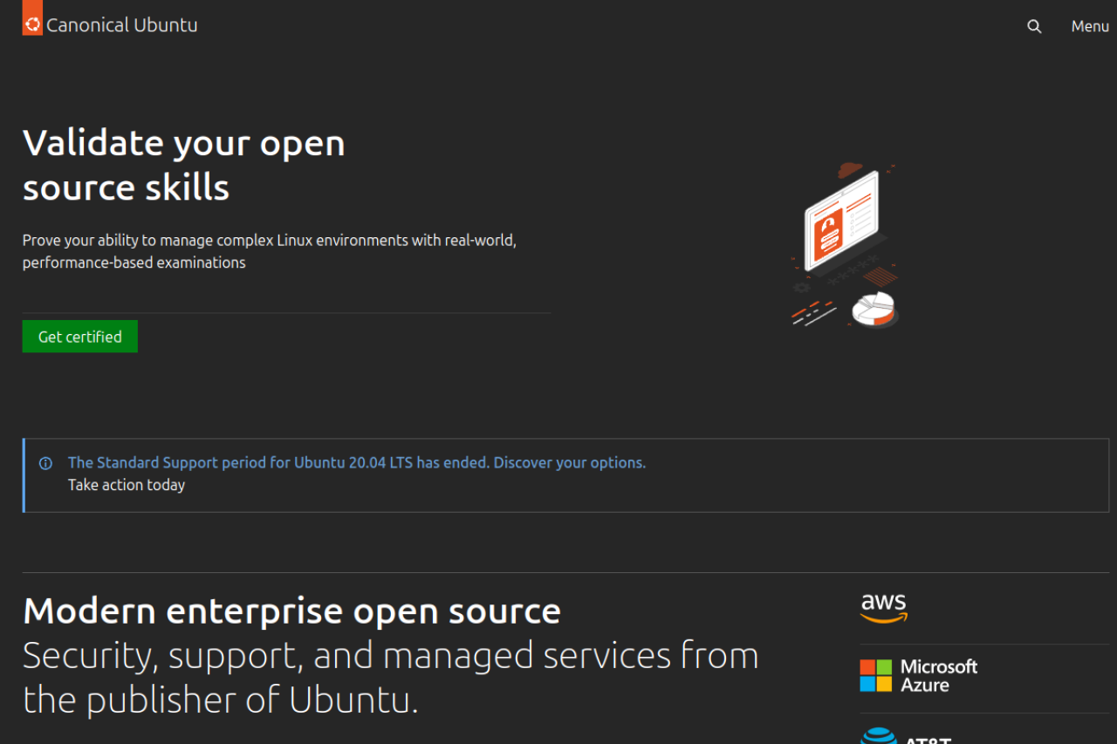Click the Take action today text
Screen dimensions: 1117x744
tap(127, 485)
